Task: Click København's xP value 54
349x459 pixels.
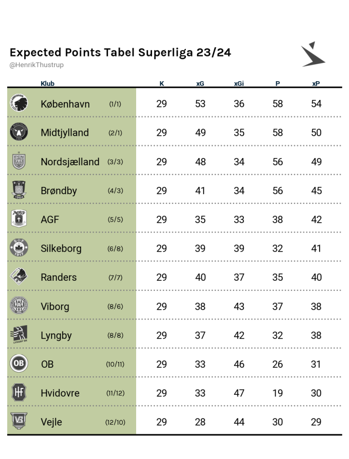Action: click(x=316, y=103)
